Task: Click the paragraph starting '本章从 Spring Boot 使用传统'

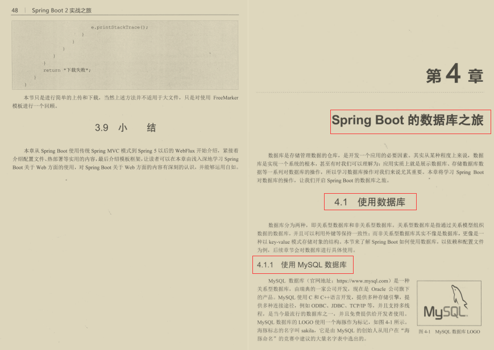Action: [126, 159]
